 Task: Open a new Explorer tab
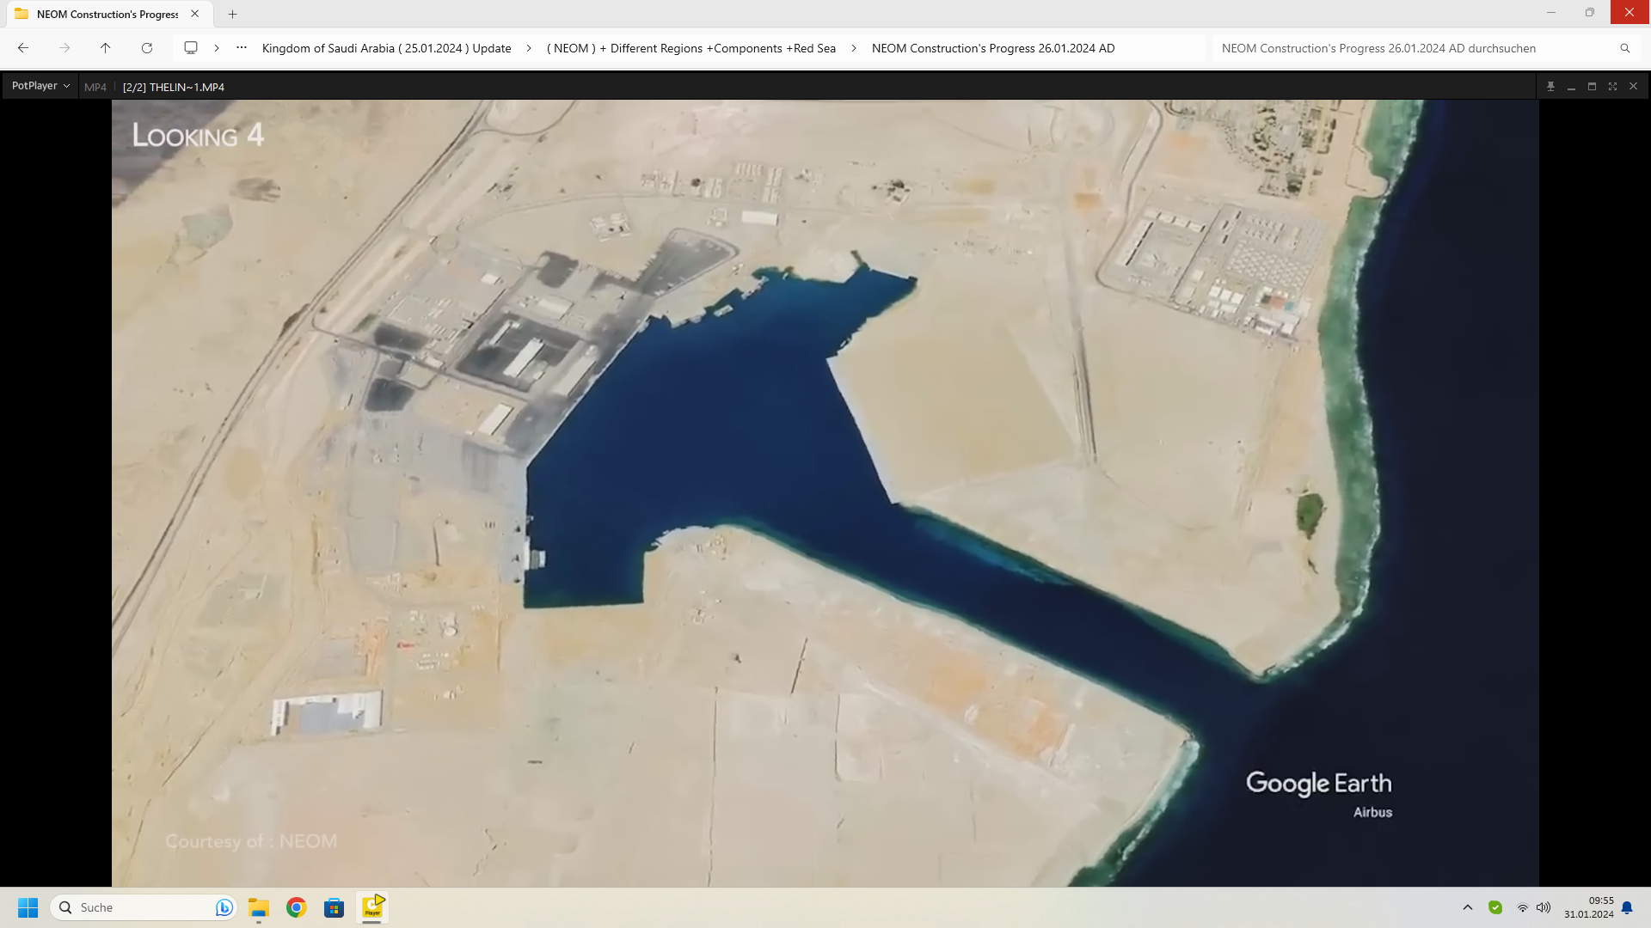point(232,14)
